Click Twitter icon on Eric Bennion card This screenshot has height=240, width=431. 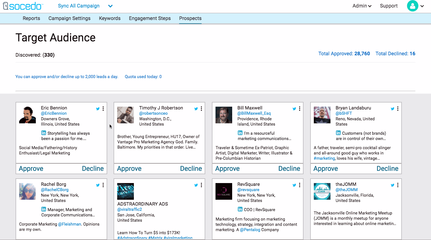[x=98, y=109]
